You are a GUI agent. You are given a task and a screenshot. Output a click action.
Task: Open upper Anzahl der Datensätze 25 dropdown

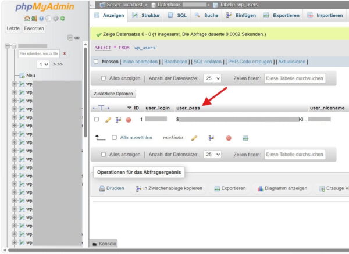[x=212, y=78]
